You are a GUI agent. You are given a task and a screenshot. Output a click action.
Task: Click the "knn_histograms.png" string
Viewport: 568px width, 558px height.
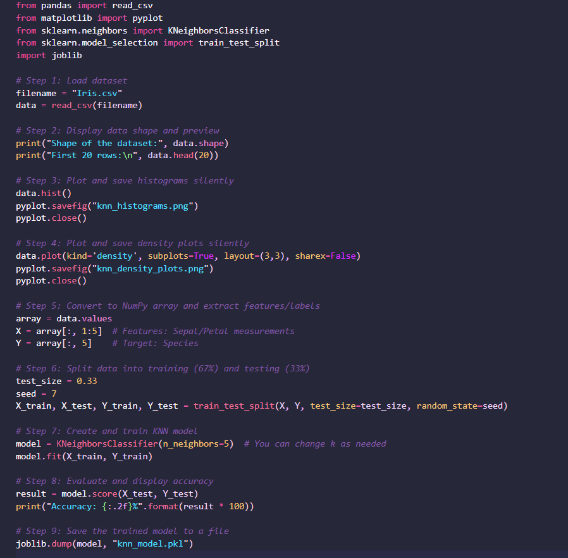pyautogui.click(x=143, y=206)
